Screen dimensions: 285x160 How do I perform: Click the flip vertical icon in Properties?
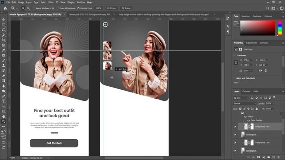click(266, 71)
